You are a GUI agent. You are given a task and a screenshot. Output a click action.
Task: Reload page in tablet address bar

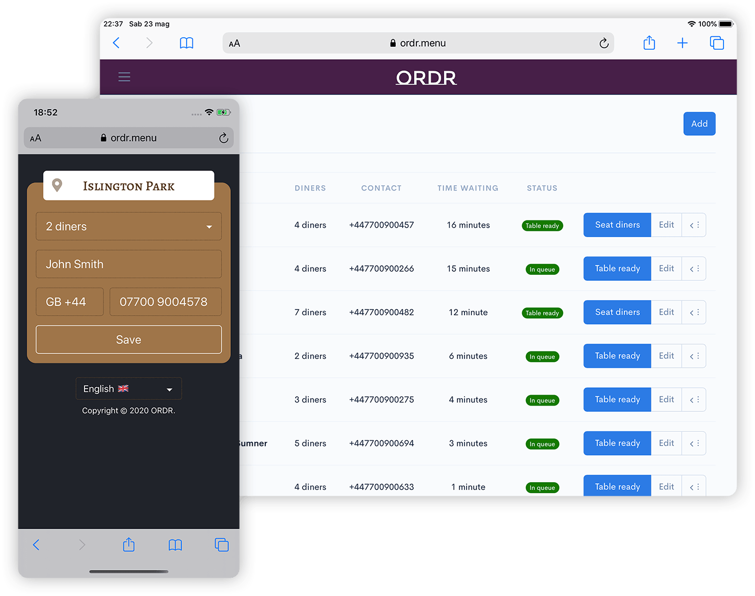604,43
